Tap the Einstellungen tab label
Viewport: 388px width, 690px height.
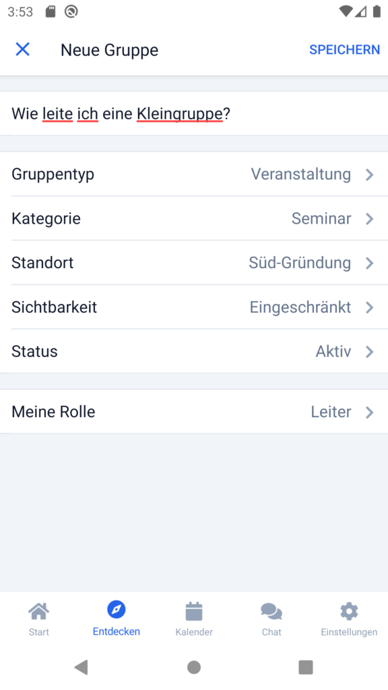point(349,632)
